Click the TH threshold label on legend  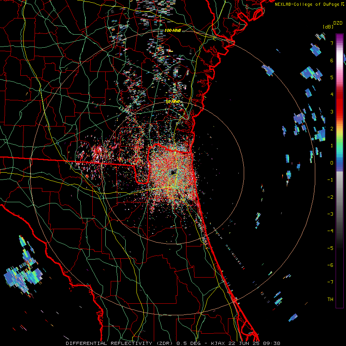pos(330,299)
